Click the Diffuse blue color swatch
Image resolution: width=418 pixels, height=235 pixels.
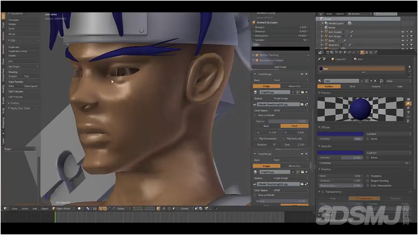click(341, 134)
